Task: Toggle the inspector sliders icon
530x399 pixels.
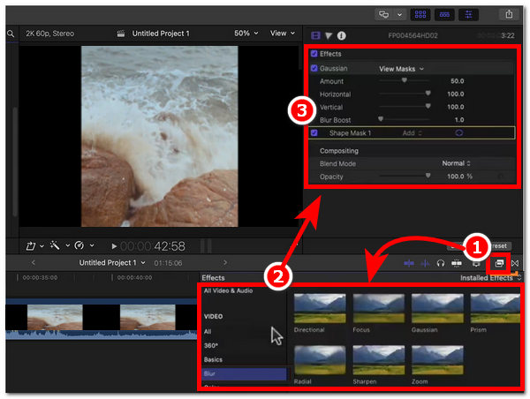Action: pyautogui.click(x=468, y=14)
